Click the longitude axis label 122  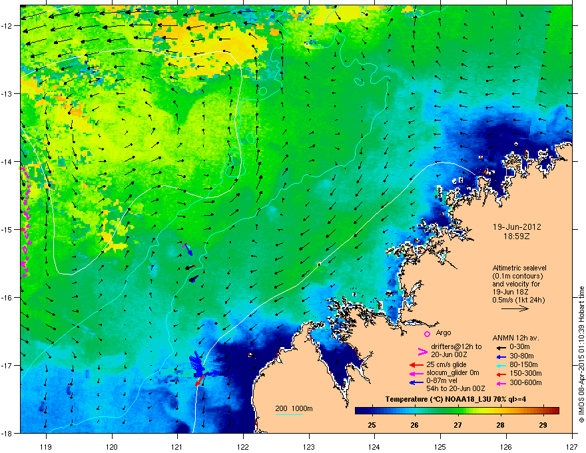[243, 447]
